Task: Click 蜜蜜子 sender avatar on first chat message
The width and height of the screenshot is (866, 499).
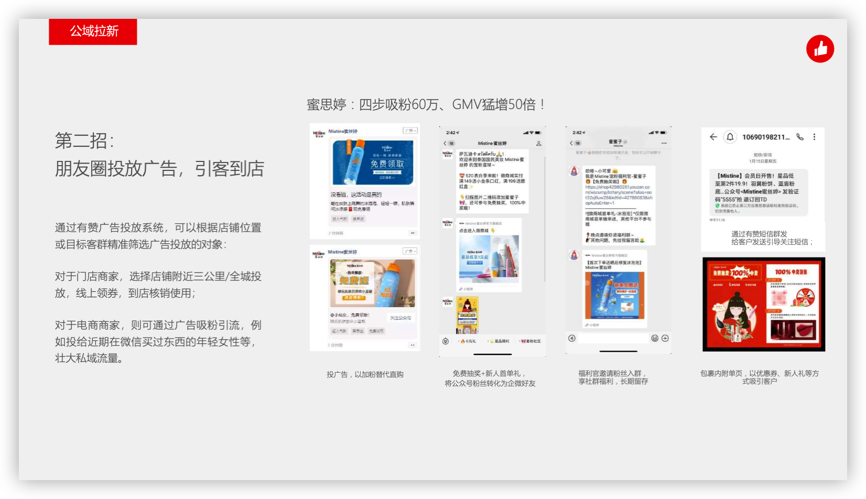Action: (575, 171)
